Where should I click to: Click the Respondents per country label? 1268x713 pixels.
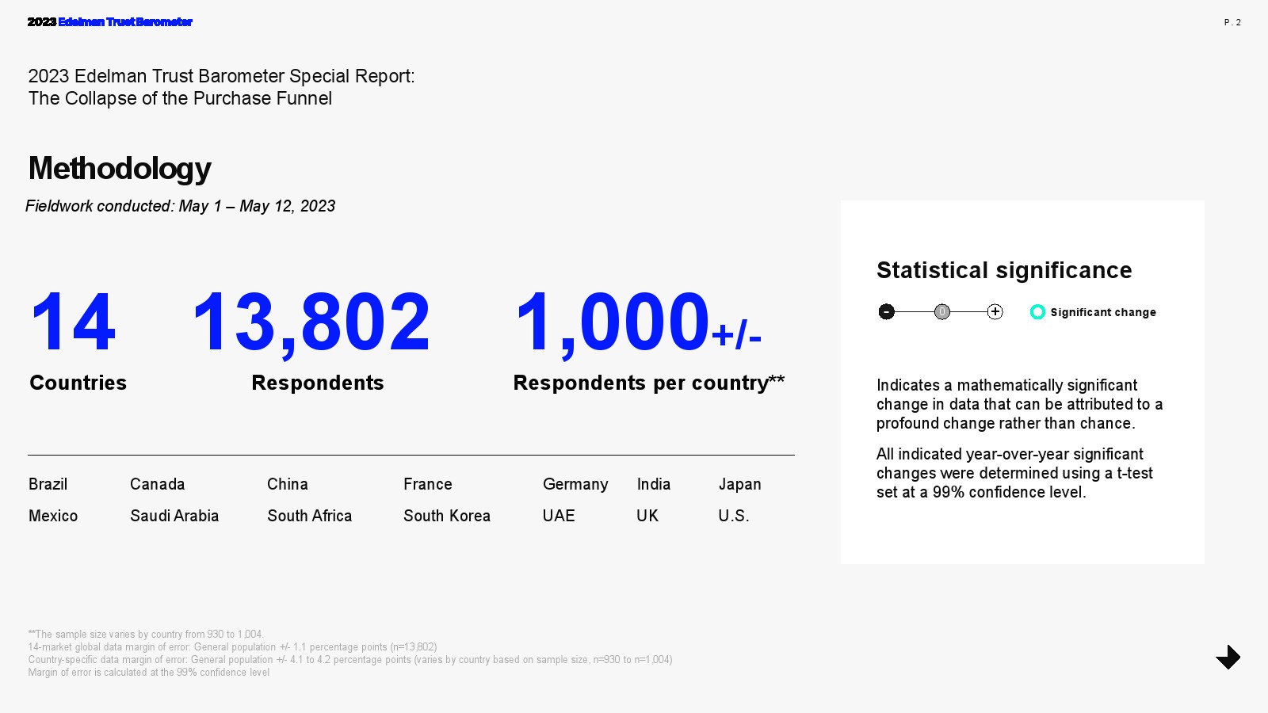click(648, 383)
